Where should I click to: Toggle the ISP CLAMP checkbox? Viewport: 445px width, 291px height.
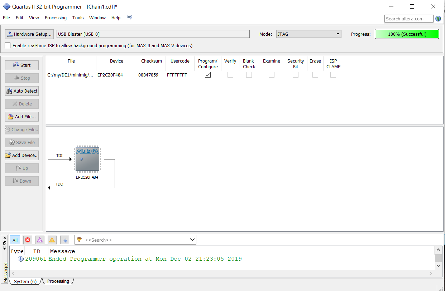coord(333,75)
